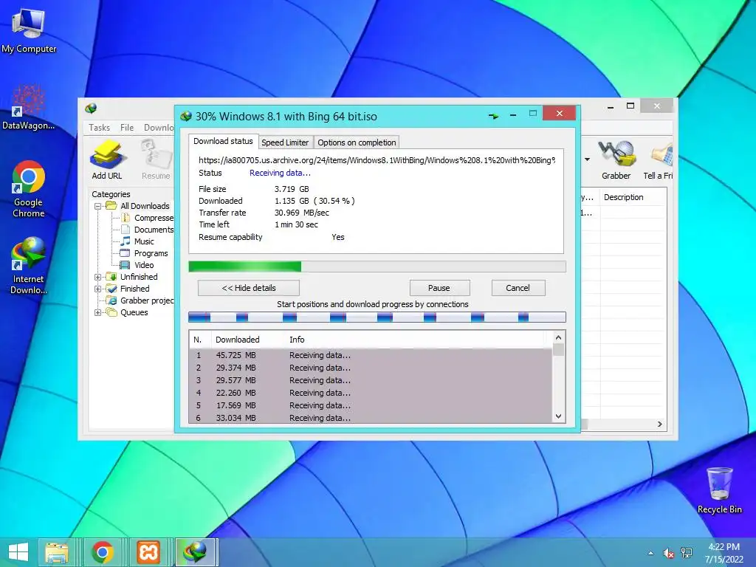756x567 pixels.
Task: Click the N. column header
Action: tap(198, 340)
